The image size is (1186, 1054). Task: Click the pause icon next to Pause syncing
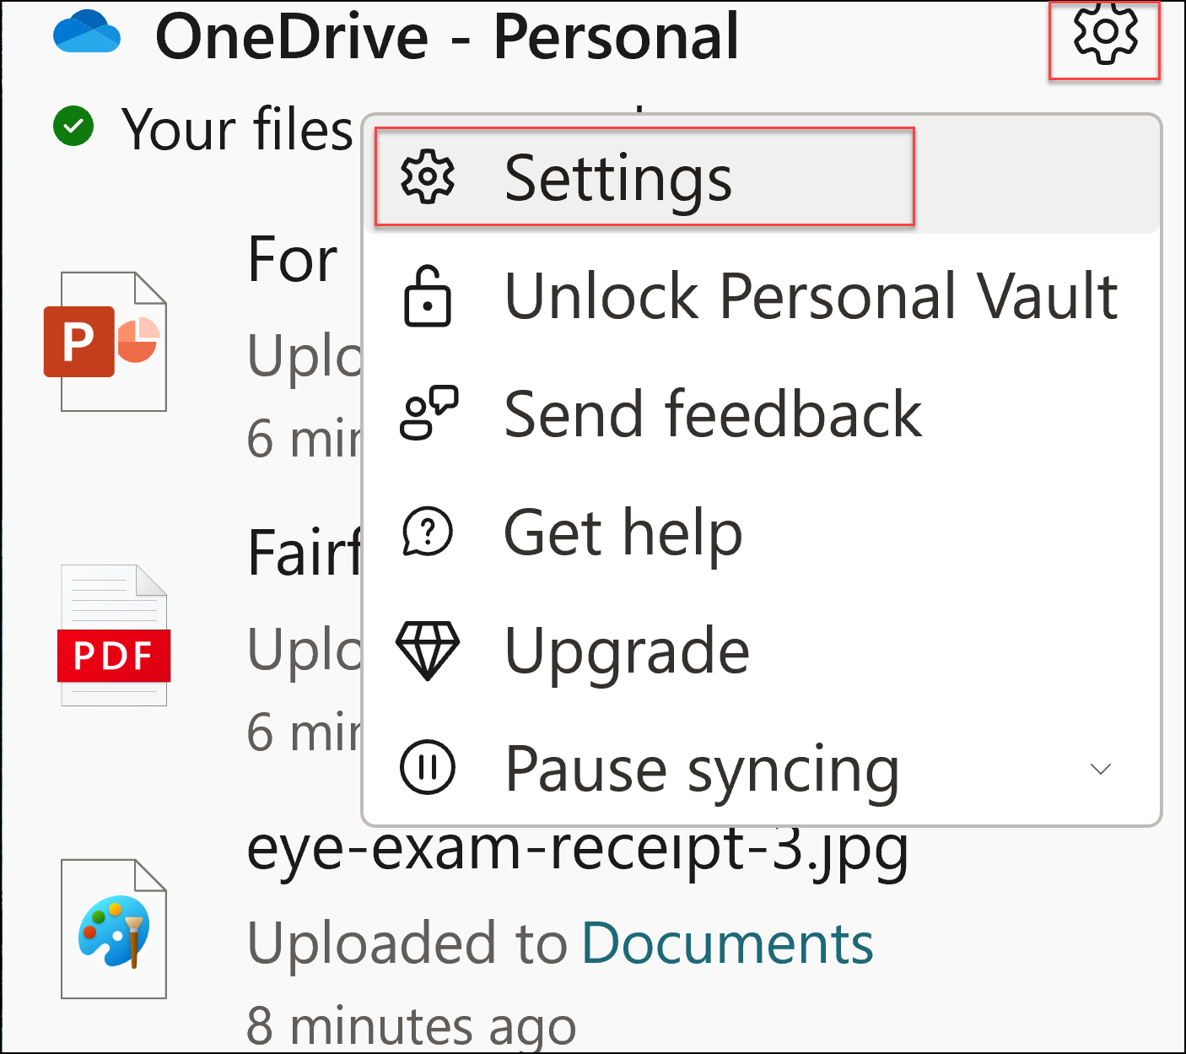point(427,768)
